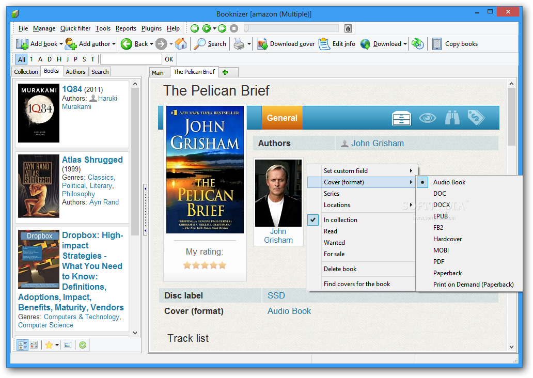This screenshot has height=378, width=533.
Task: Switch to detailed list view icon
Action: 23,345
